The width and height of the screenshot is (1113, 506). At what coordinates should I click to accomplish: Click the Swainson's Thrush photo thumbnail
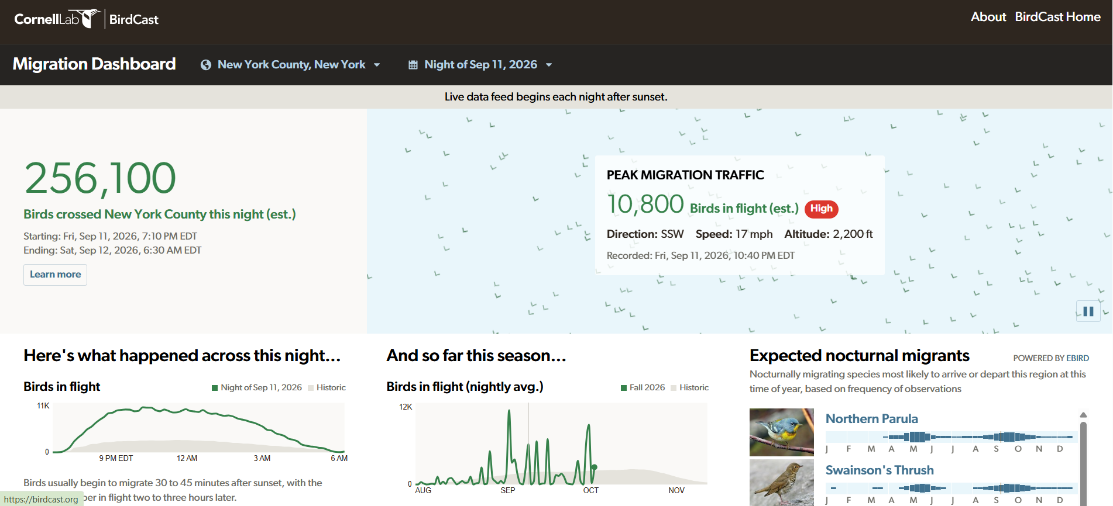pos(782,483)
